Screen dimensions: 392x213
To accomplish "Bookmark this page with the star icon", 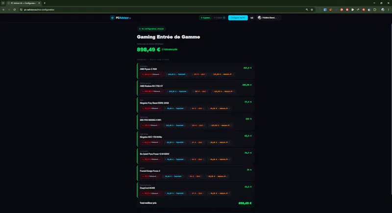I will (x=312, y=10).
